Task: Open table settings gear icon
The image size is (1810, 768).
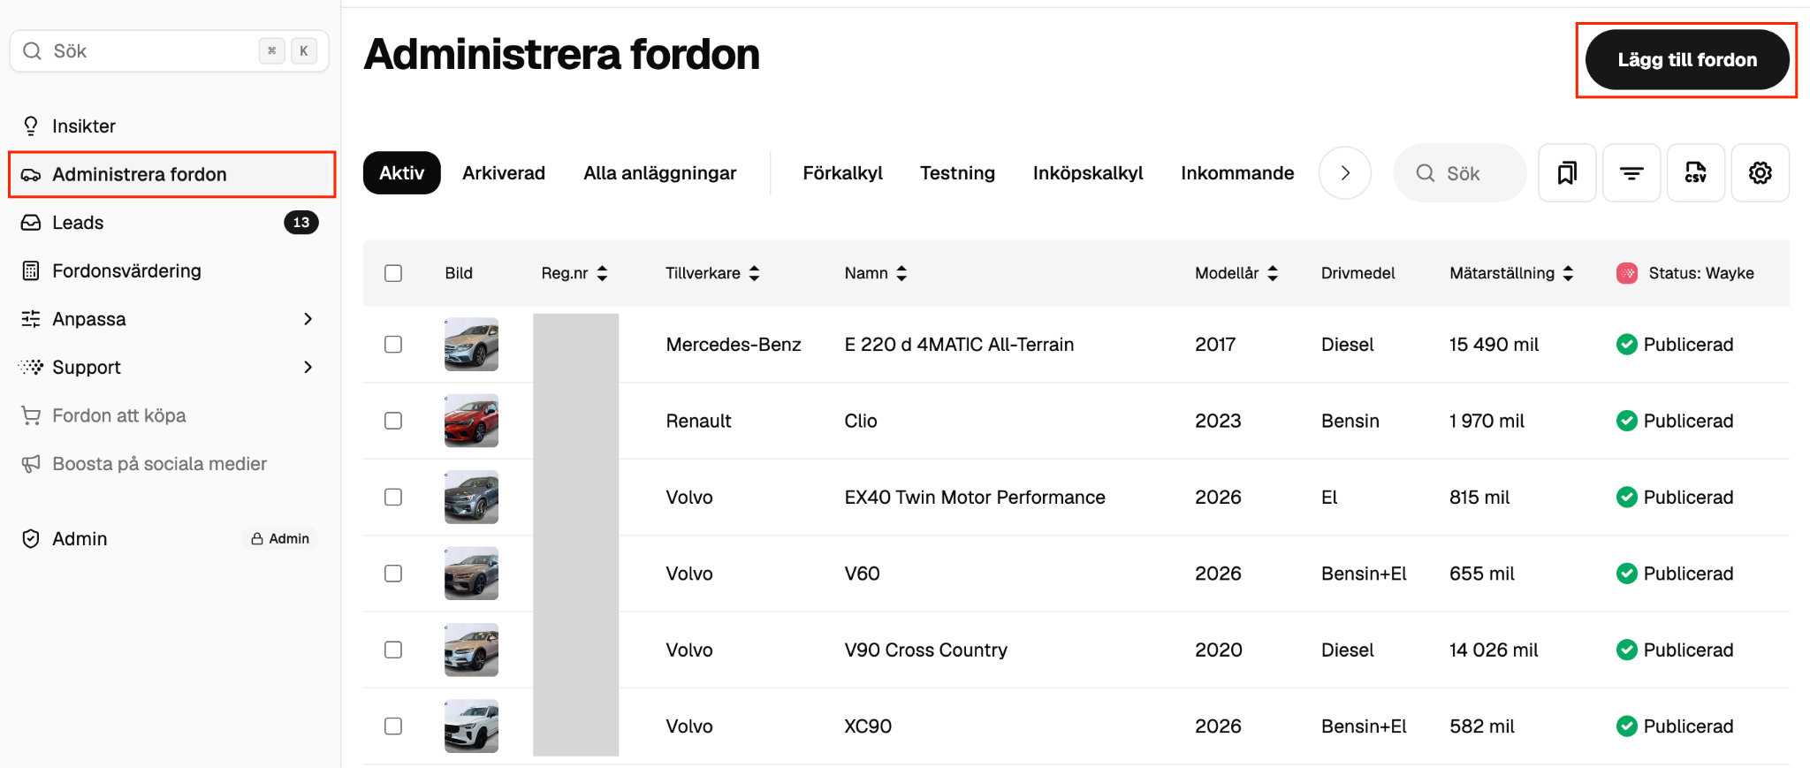Action: [x=1761, y=173]
